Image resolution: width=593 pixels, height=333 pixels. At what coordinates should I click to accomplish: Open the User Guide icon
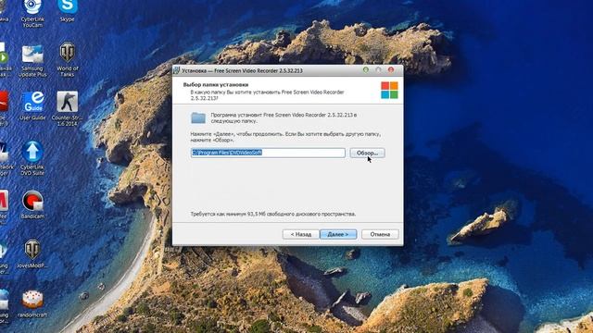pos(33,105)
